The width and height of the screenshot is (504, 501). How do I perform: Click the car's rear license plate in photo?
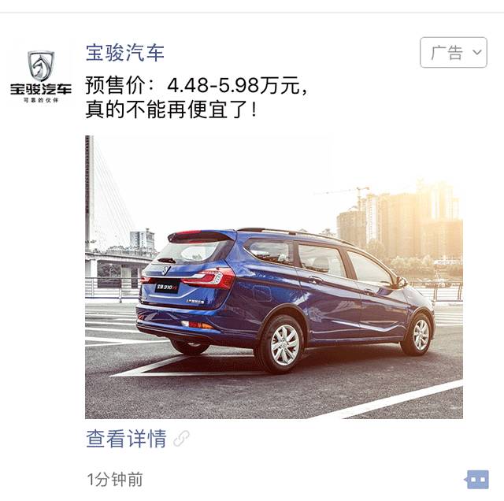click(x=166, y=286)
